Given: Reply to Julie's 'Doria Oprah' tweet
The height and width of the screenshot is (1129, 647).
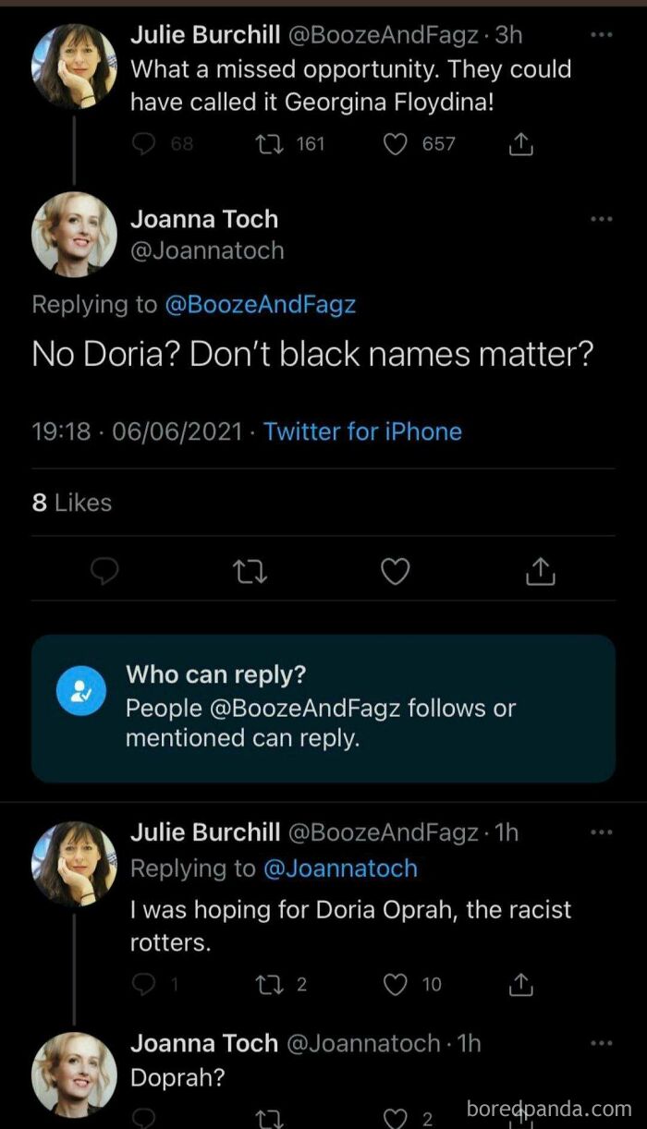Looking at the screenshot, I should click(143, 985).
